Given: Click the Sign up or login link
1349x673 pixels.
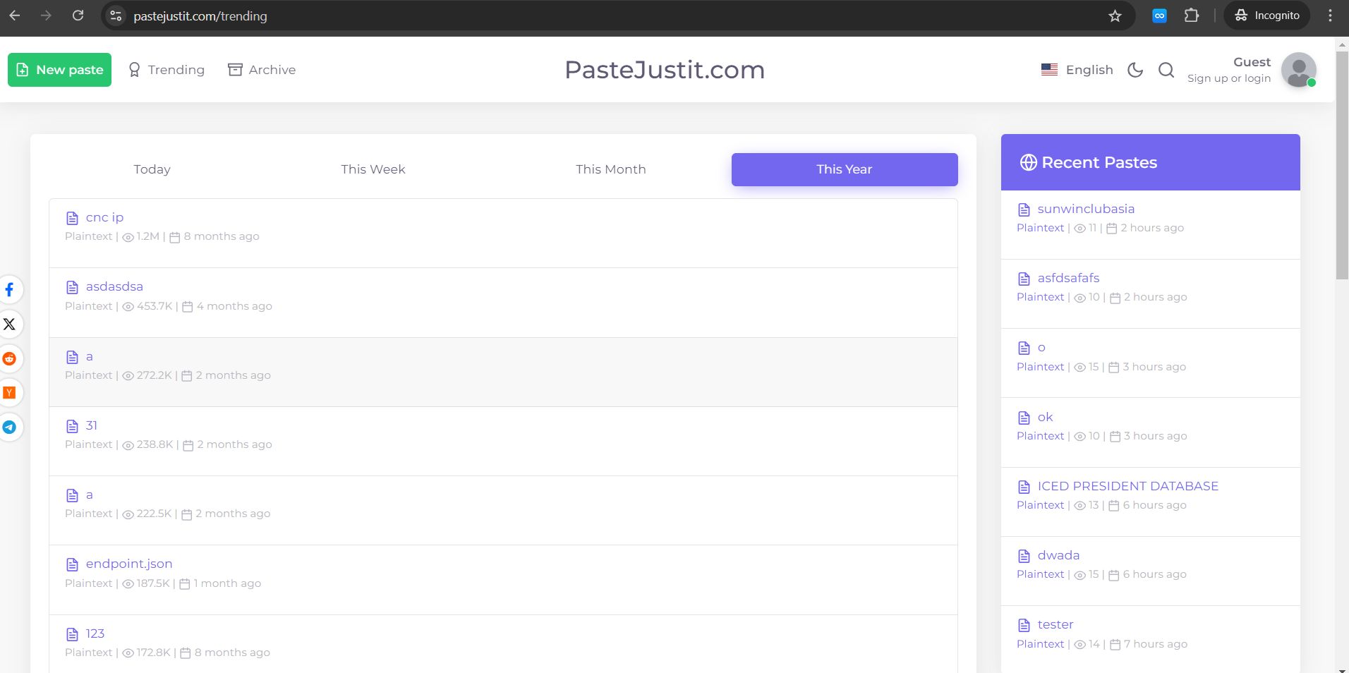Looking at the screenshot, I should click(x=1228, y=78).
